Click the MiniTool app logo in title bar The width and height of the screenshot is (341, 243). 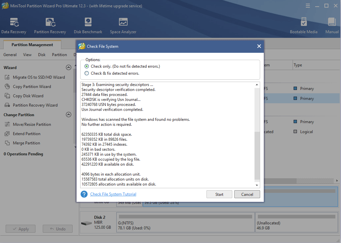point(5,6)
